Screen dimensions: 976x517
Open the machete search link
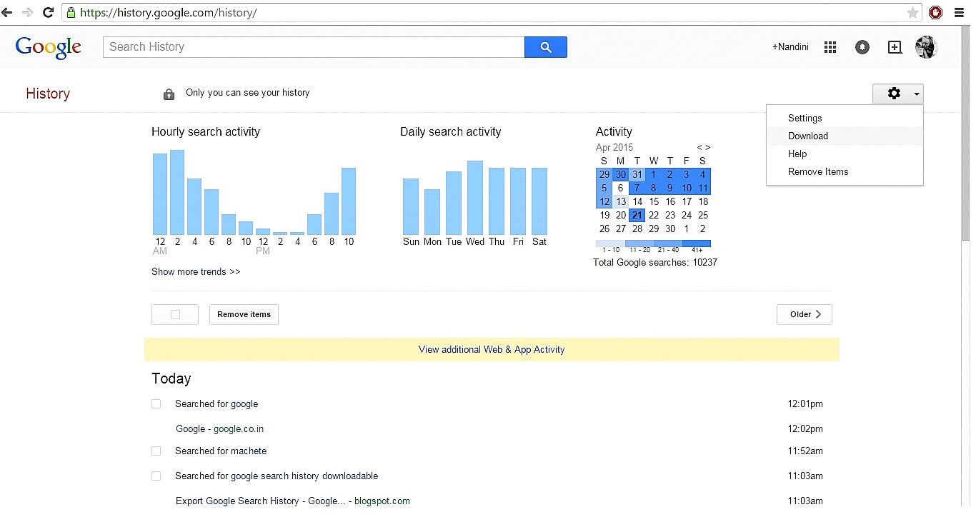tap(248, 451)
